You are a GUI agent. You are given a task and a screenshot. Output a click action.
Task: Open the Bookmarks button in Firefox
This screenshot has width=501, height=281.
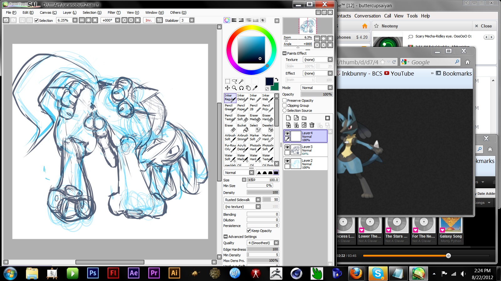pyautogui.click(x=454, y=73)
